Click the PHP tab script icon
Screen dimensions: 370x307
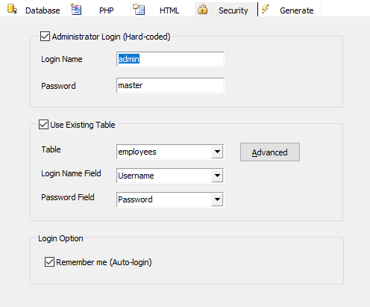click(76, 9)
